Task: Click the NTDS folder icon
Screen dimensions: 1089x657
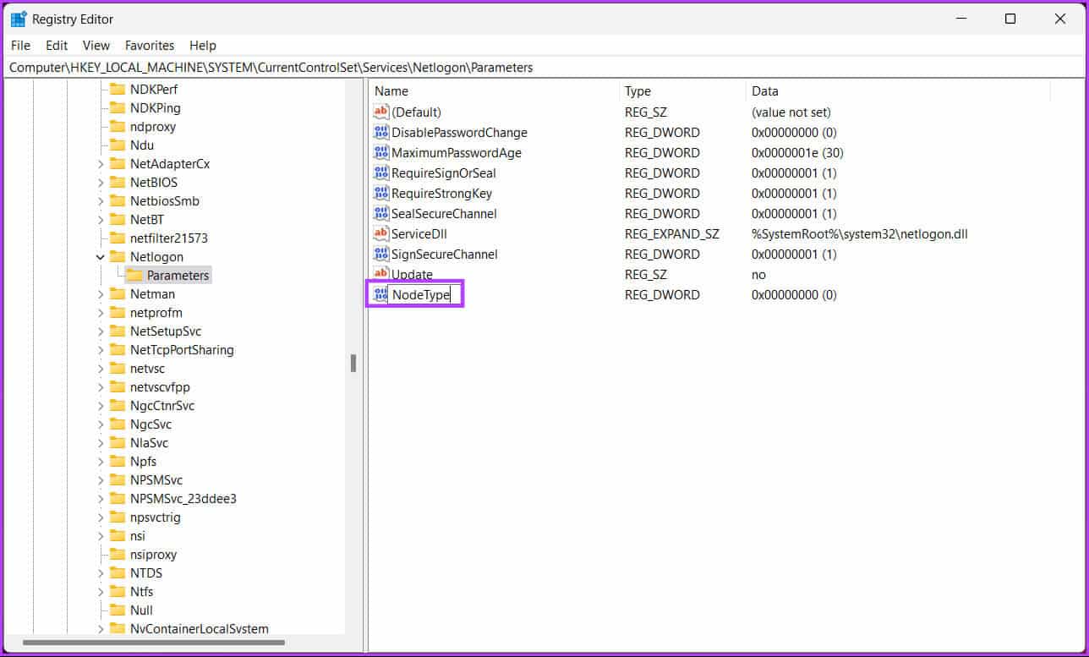Action: pyautogui.click(x=118, y=572)
